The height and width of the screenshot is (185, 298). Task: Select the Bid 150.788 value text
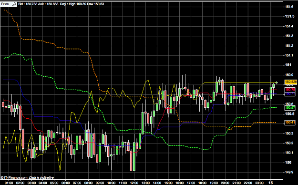click(28, 4)
